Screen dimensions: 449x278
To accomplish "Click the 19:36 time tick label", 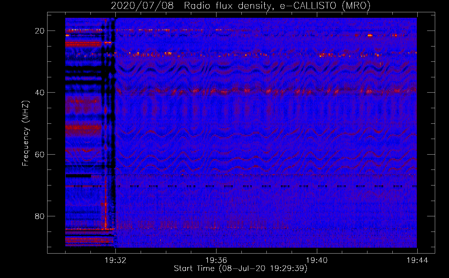I will click(216, 260).
